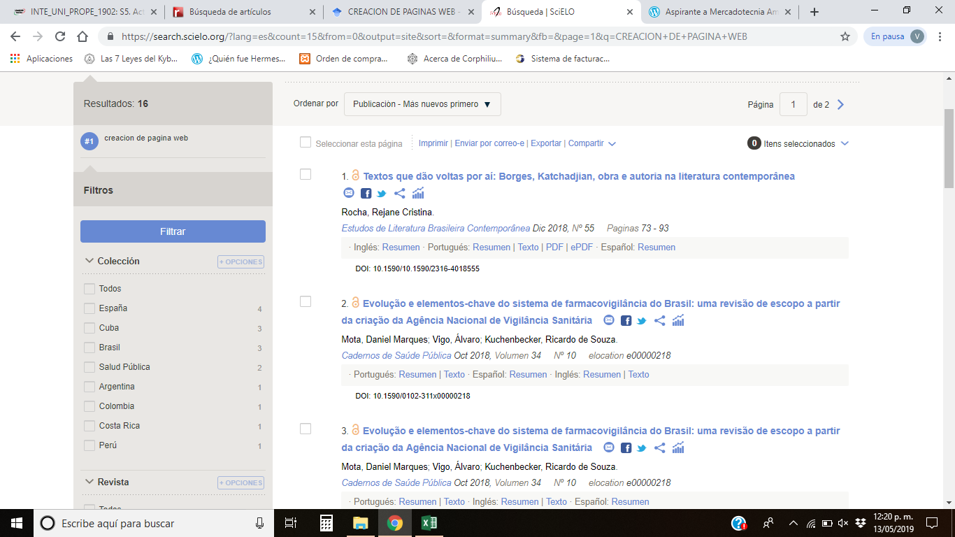The height and width of the screenshot is (537, 955).
Task: Click the Facebook share icon on result 1
Action: pyautogui.click(x=366, y=194)
